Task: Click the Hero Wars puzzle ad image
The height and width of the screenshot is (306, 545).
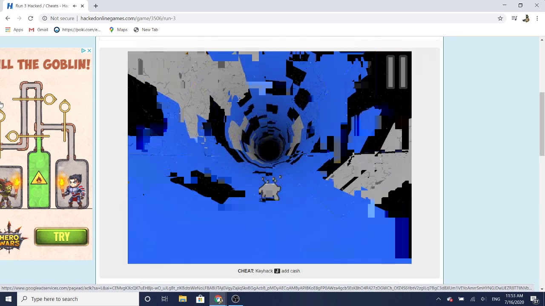Action: pyautogui.click(x=45, y=144)
